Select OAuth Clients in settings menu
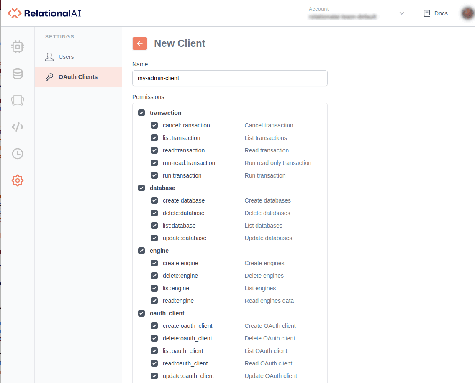475x383 pixels. coord(78,77)
